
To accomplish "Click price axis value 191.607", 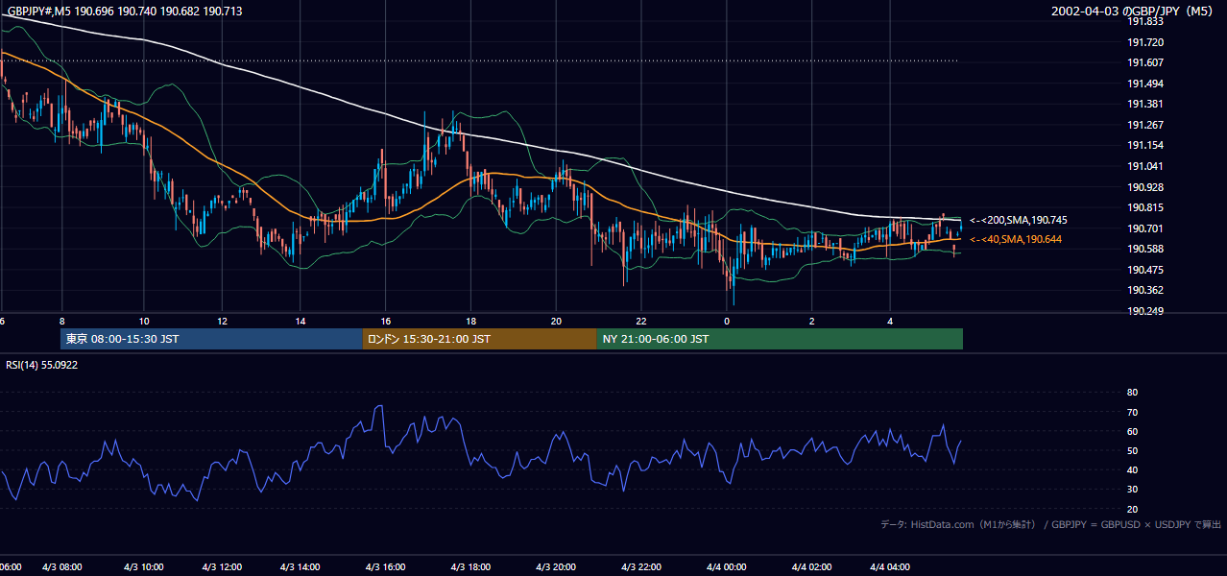I will [x=1145, y=62].
